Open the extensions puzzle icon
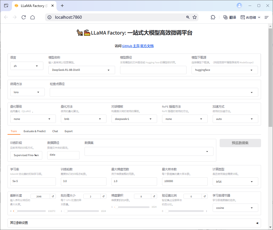Screen dimensions: 273x230 (x=213, y=17)
